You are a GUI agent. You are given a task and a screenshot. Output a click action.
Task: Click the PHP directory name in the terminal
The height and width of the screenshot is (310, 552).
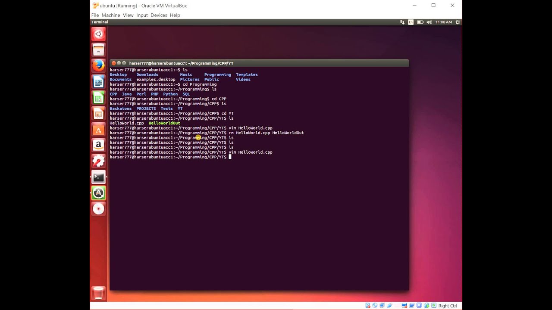155,94
